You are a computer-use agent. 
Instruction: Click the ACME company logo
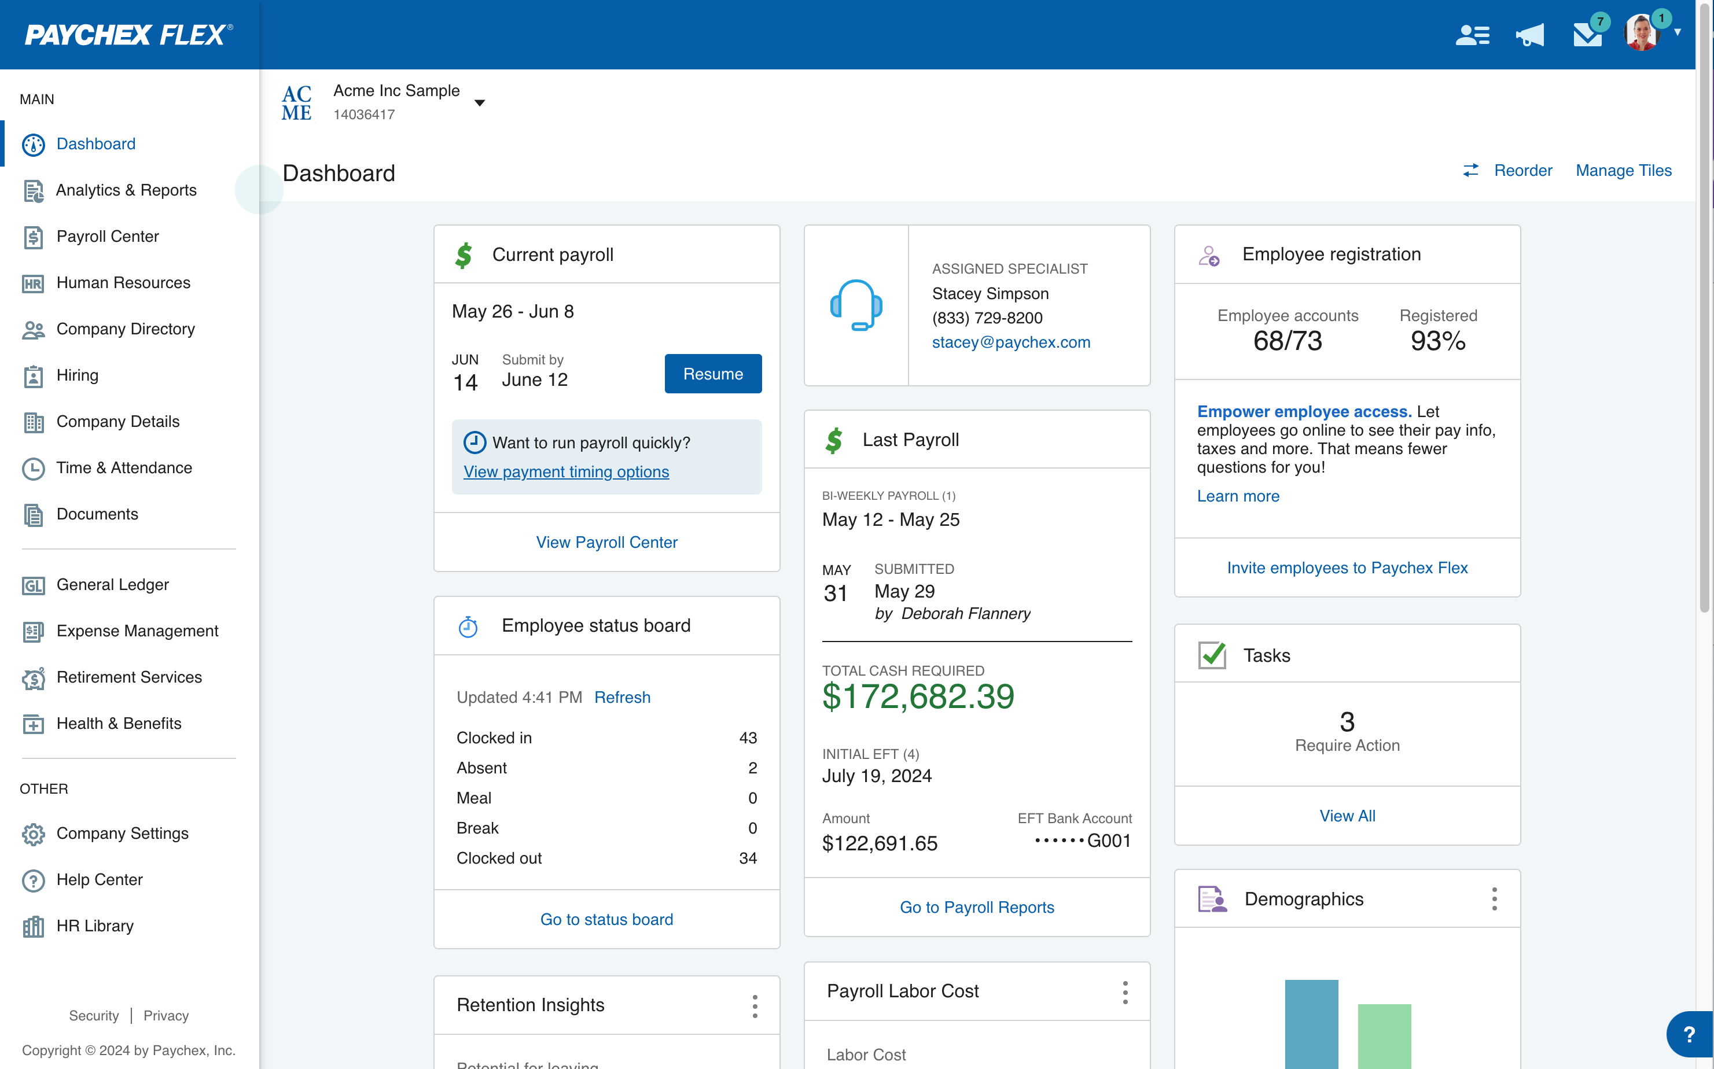pos(296,103)
